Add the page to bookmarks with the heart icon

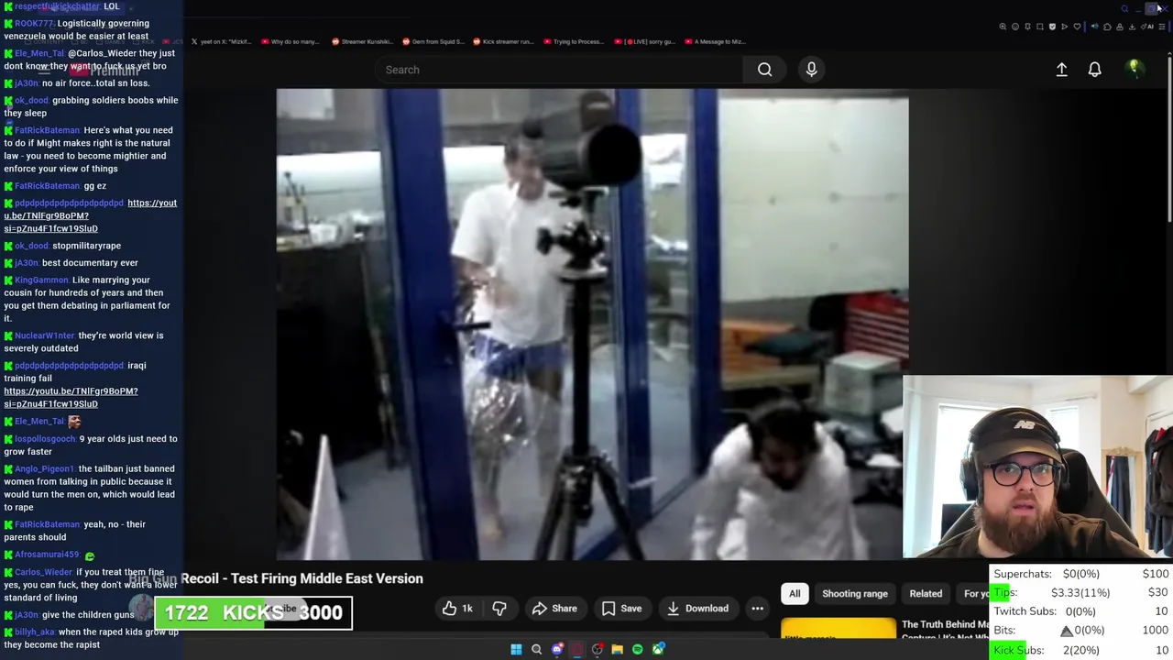[1077, 27]
